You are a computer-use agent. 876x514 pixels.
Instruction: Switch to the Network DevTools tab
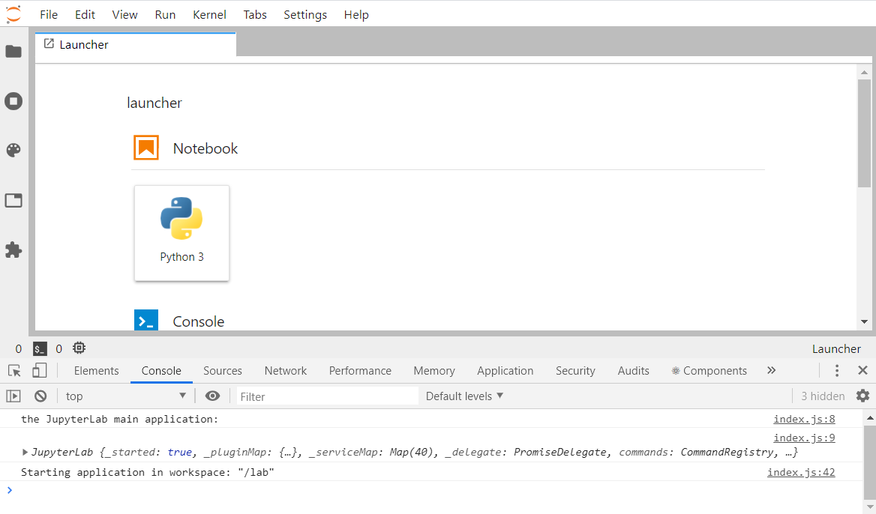[x=286, y=371]
